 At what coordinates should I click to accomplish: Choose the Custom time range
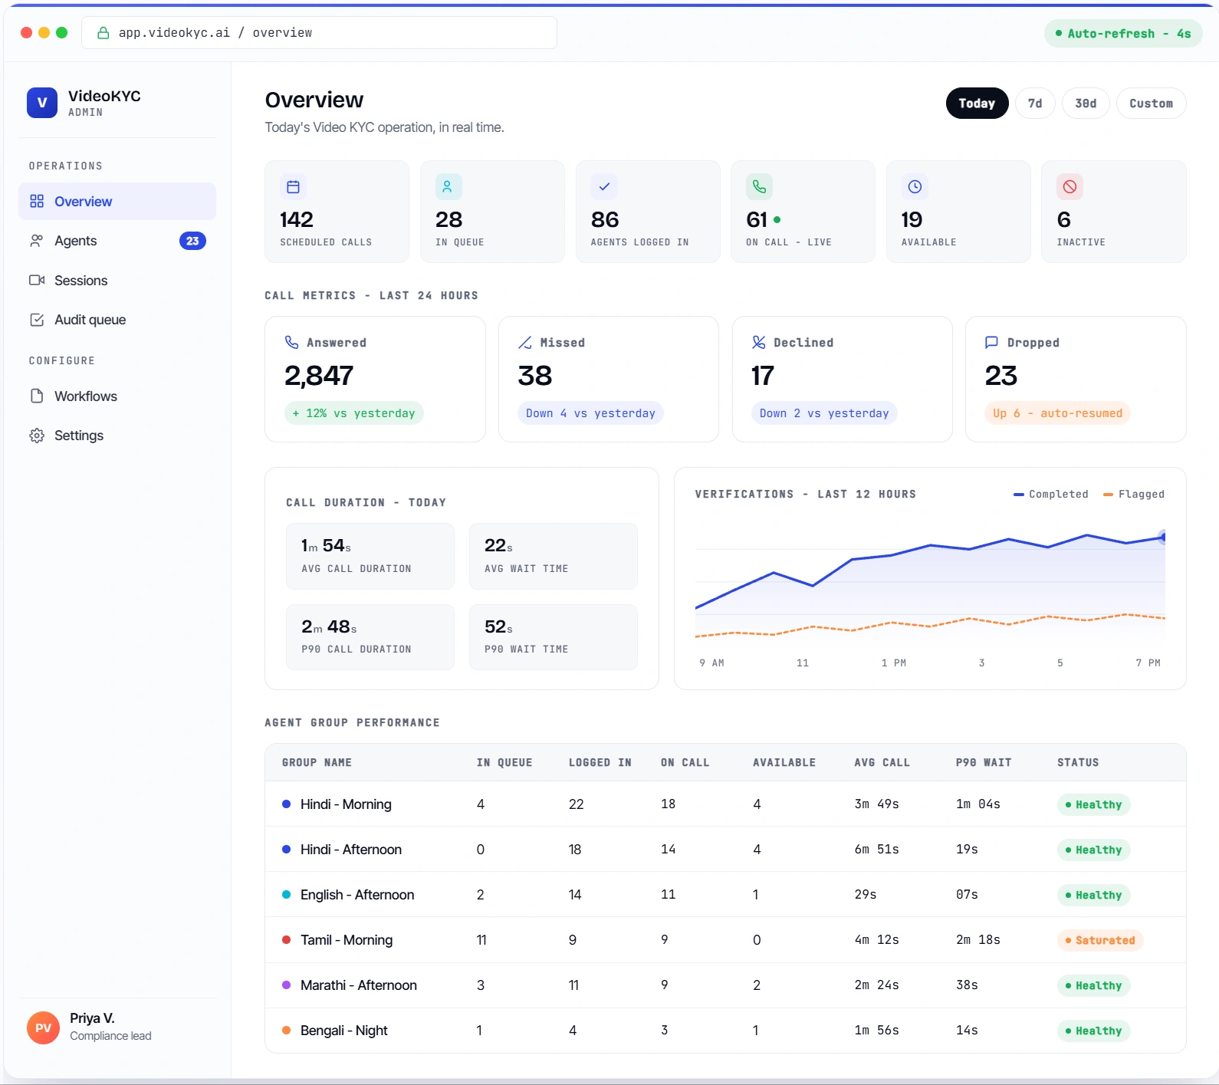[1151, 104]
